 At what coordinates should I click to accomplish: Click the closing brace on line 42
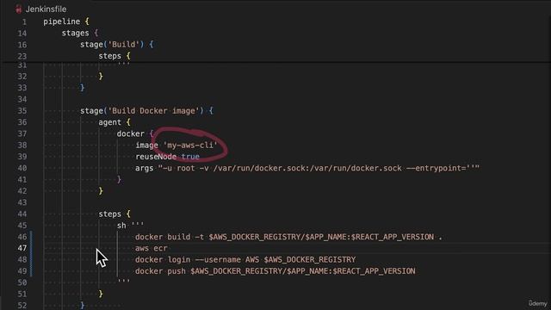(101, 191)
